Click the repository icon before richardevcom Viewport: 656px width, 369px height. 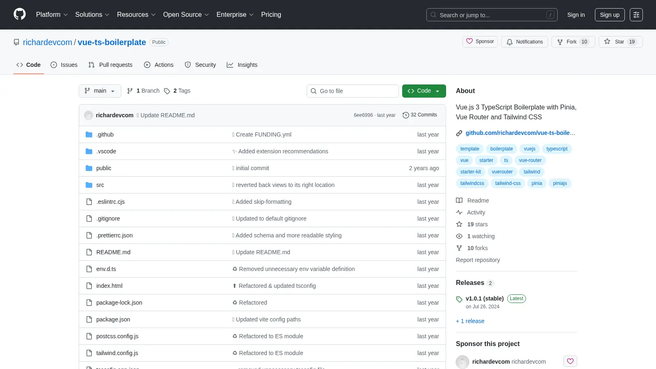click(x=16, y=42)
